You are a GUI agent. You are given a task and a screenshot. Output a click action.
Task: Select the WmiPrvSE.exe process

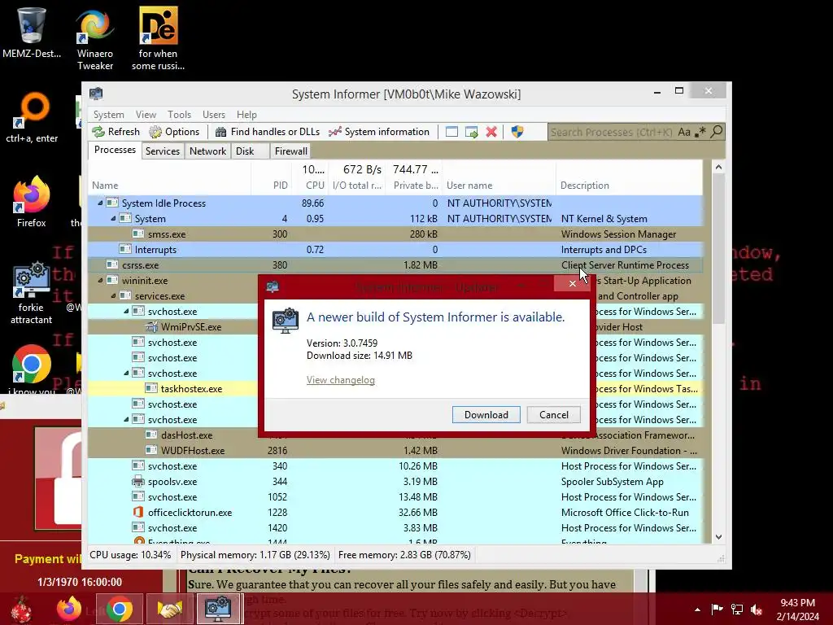(x=191, y=327)
